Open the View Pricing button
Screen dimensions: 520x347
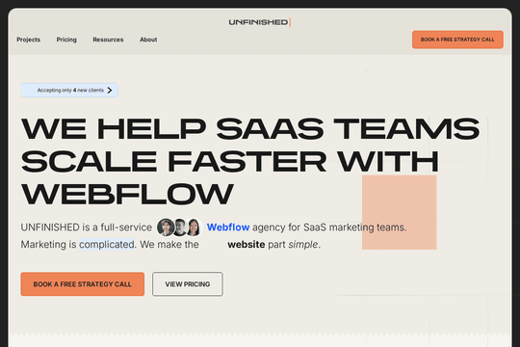click(188, 284)
